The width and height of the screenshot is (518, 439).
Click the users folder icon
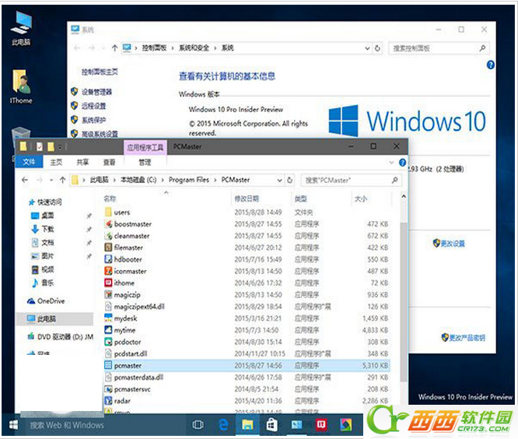click(108, 212)
